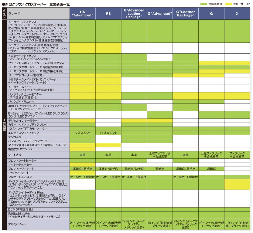
Task: Click the ハンズフリーパワートランクリッド row label
Action: point(38,141)
